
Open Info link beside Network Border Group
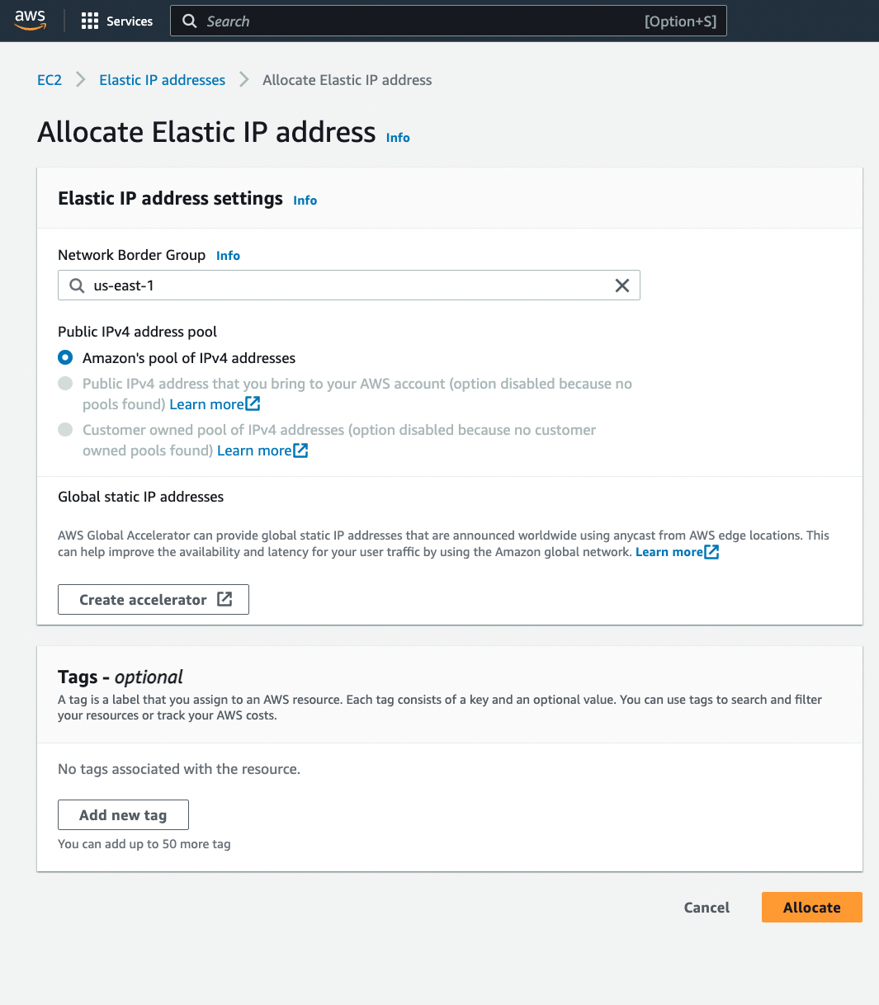(x=228, y=256)
